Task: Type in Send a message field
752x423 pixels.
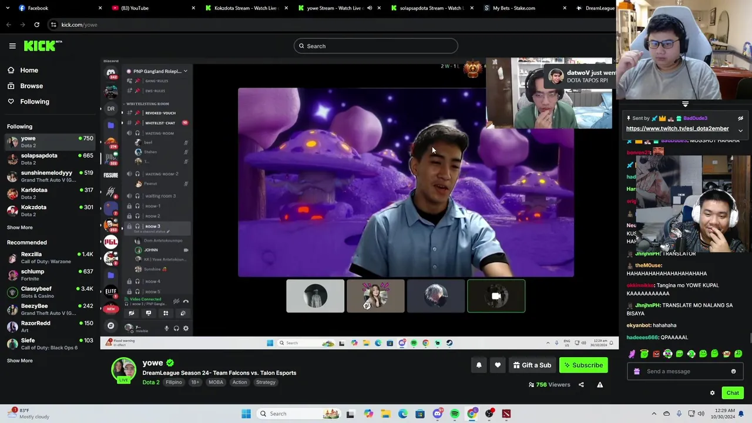Action: coord(684,371)
